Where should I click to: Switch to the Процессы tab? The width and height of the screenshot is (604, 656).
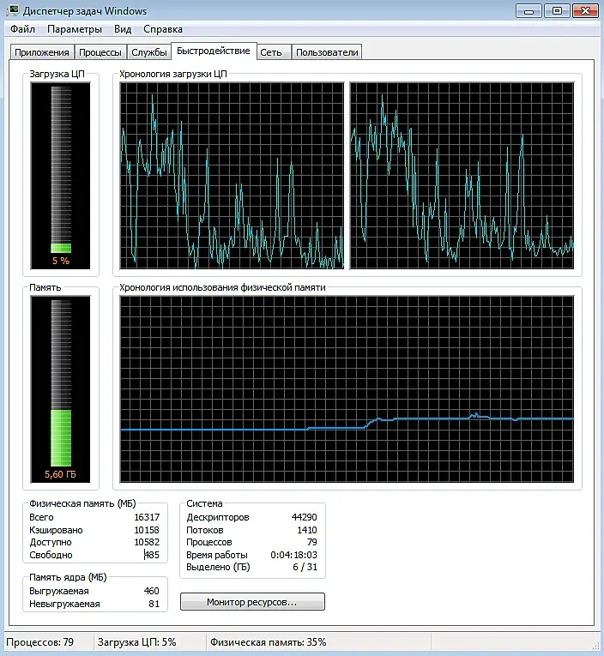pyautogui.click(x=100, y=52)
